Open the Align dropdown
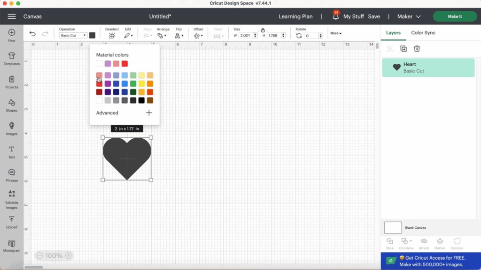 (x=147, y=36)
